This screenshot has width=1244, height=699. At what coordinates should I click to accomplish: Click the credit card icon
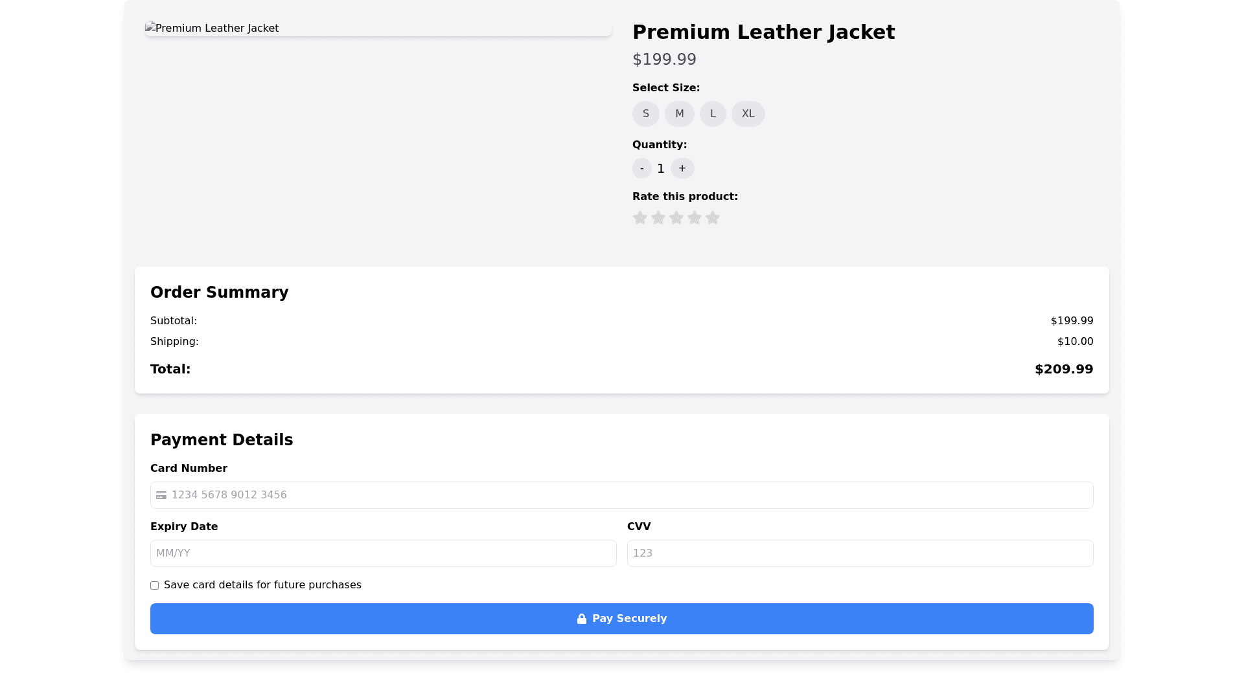tap(161, 495)
